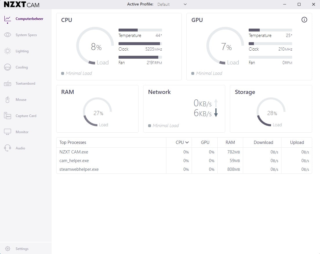Click the RAM 27% load gauge

coord(98,112)
